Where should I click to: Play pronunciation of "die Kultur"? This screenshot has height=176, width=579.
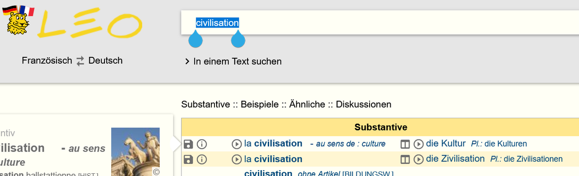[x=418, y=144]
